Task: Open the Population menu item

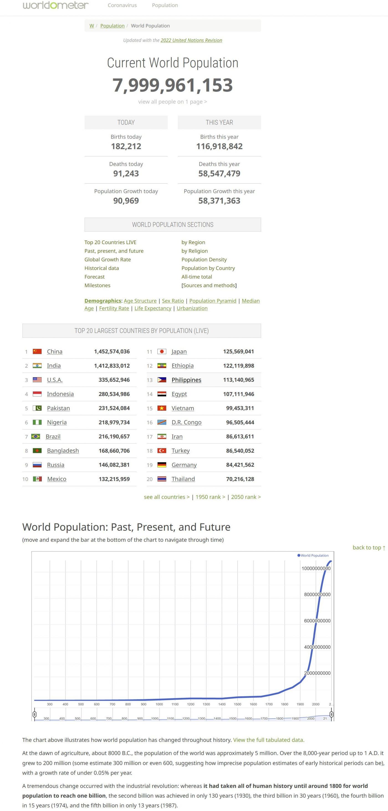Action: pyautogui.click(x=165, y=5)
